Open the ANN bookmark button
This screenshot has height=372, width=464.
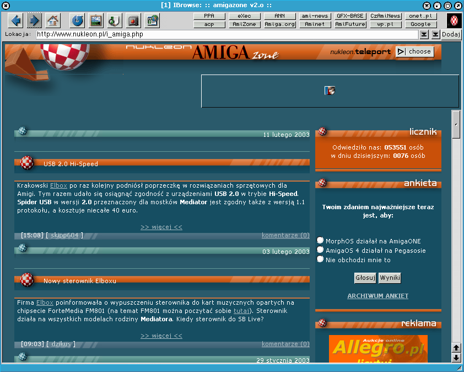coord(279,16)
